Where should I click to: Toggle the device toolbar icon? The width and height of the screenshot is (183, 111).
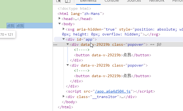(68, 1)
